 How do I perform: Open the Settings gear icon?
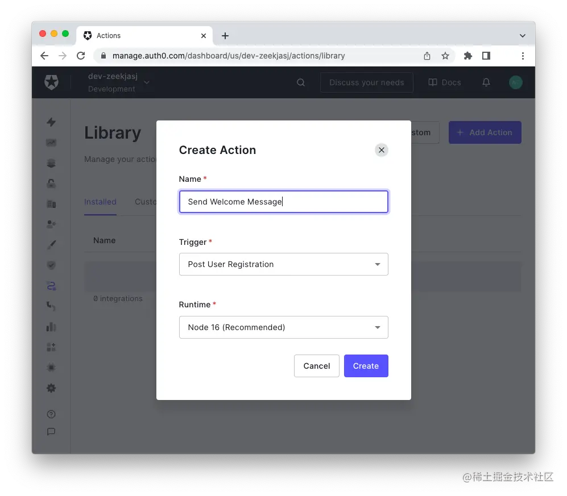[x=51, y=388]
